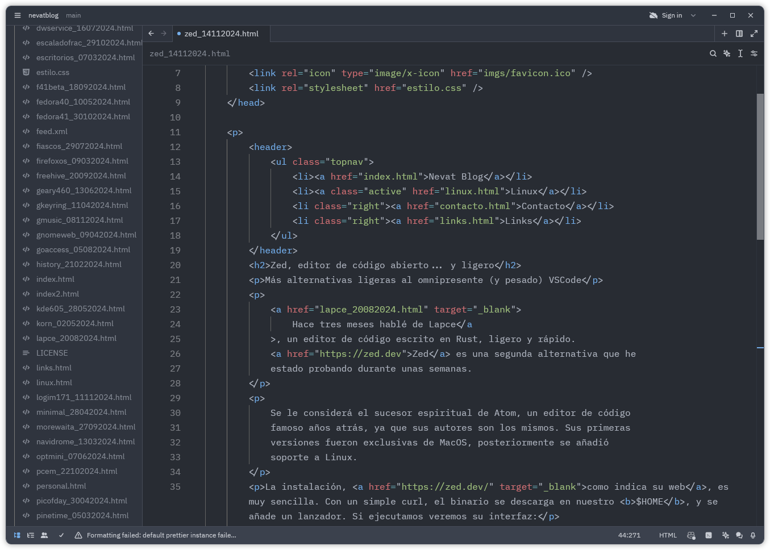Open history_21022024.html file

(79, 264)
